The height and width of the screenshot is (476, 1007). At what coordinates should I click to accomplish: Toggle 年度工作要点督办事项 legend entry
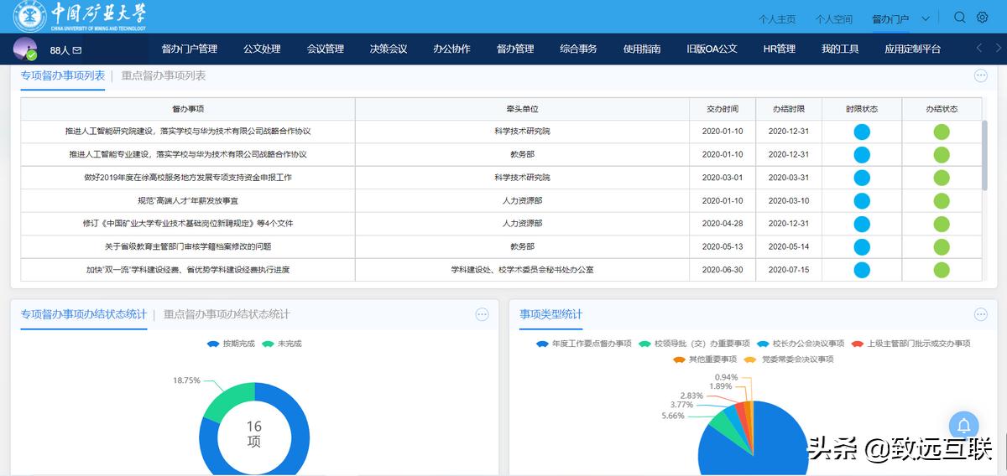tap(583, 344)
